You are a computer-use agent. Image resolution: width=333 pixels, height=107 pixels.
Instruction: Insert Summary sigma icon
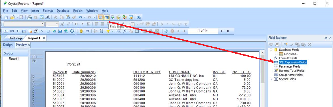point(18,31)
